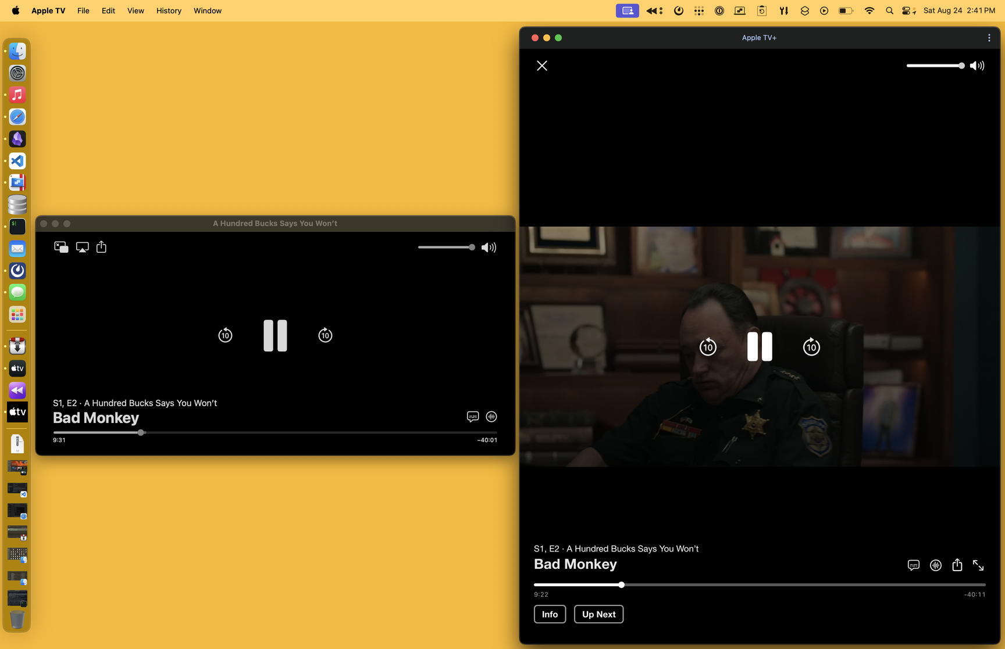This screenshot has width=1005, height=649.
Task: Click 1Password icon in menu bar
Action: 719,10
